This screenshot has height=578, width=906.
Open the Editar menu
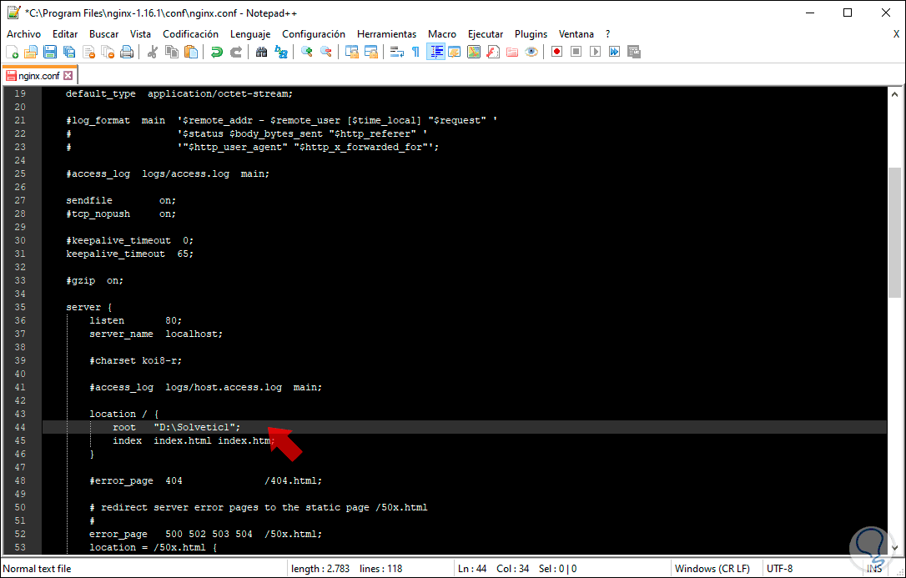[65, 34]
